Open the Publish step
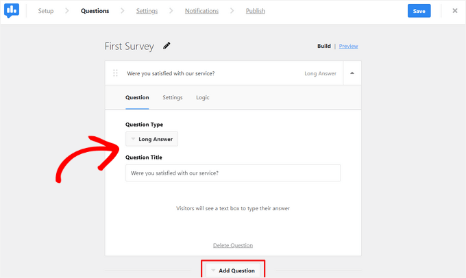The image size is (466, 278). (256, 12)
